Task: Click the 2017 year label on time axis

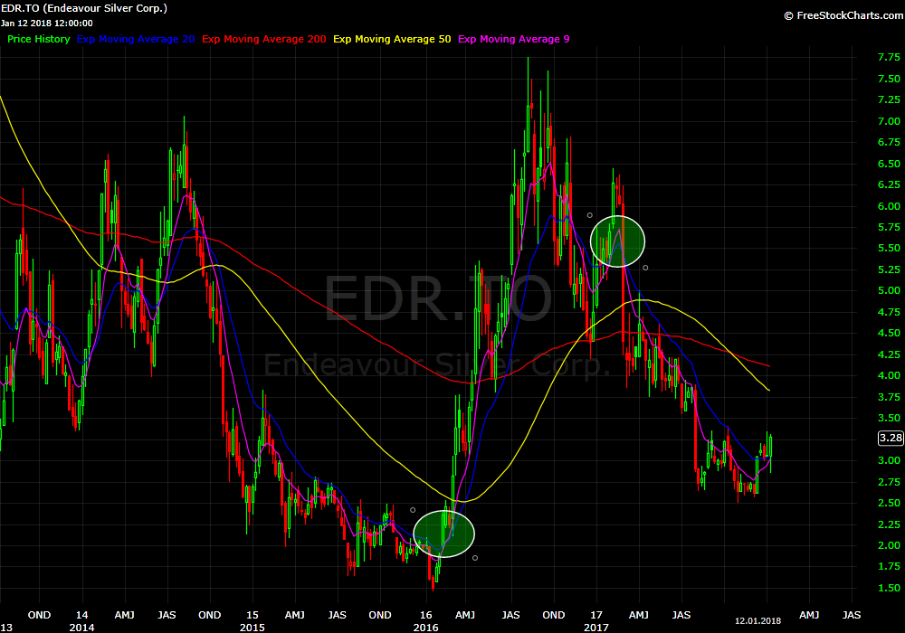Action: point(596,628)
